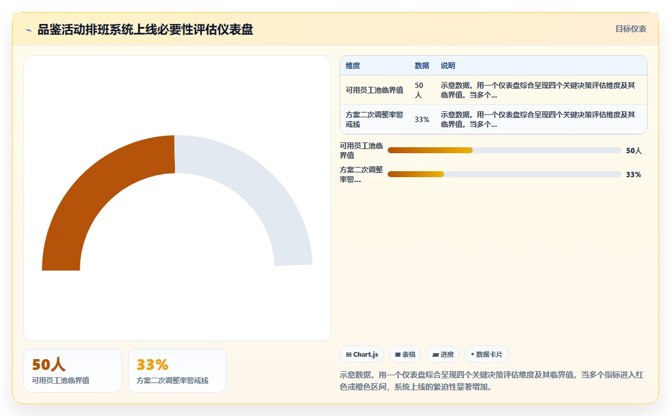Click the 方案二次调整率警戒线 progress bar
Viewport: 671px width, 416px height.
504,174
